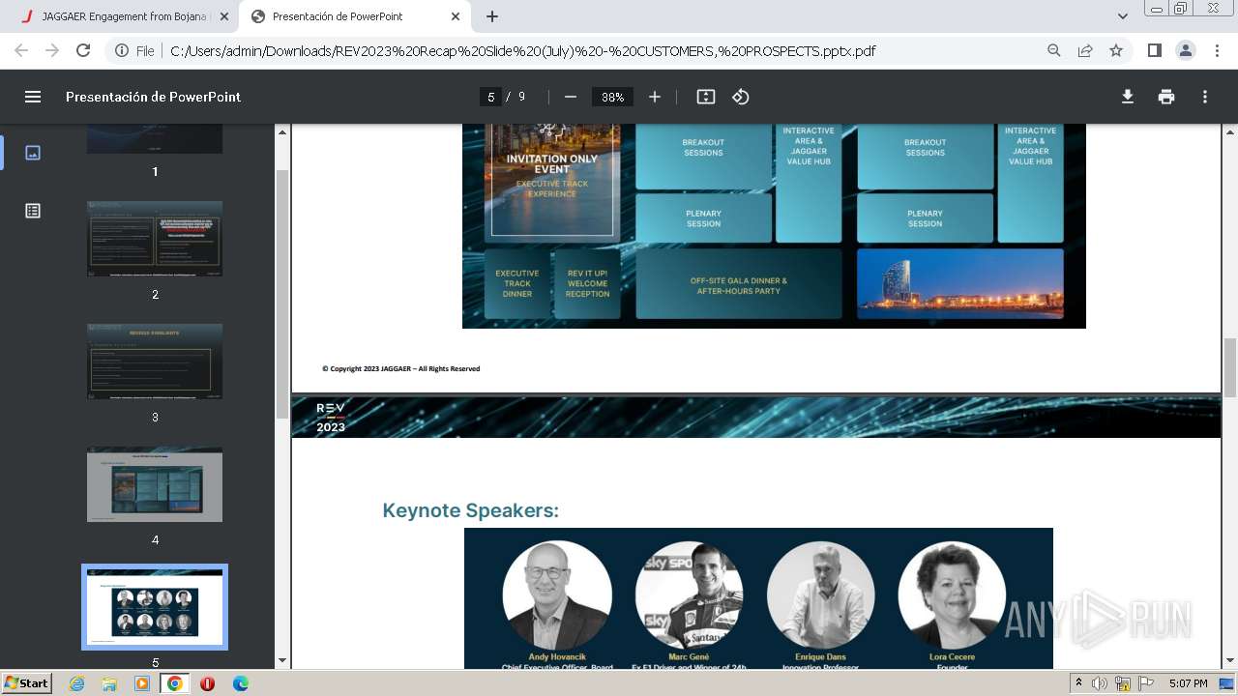Click the REV It Up Welcome Reception block
The image size is (1238, 696).
[587, 284]
